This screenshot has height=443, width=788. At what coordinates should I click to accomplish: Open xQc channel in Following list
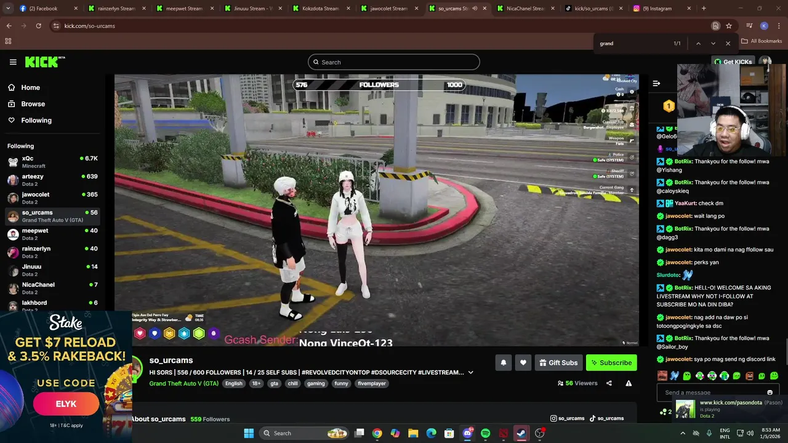point(52,162)
